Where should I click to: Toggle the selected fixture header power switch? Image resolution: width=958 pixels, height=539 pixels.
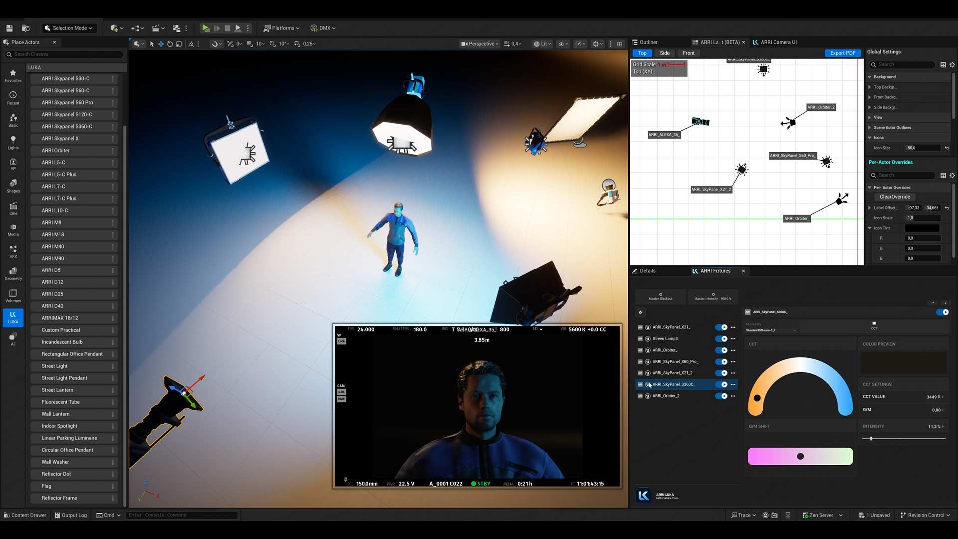(x=942, y=312)
